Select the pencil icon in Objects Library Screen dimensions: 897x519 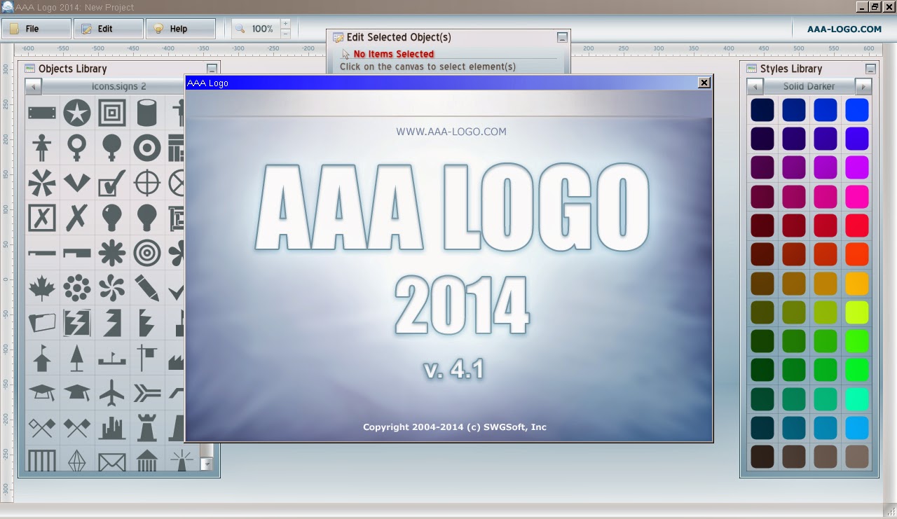click(x=147, y=288)
